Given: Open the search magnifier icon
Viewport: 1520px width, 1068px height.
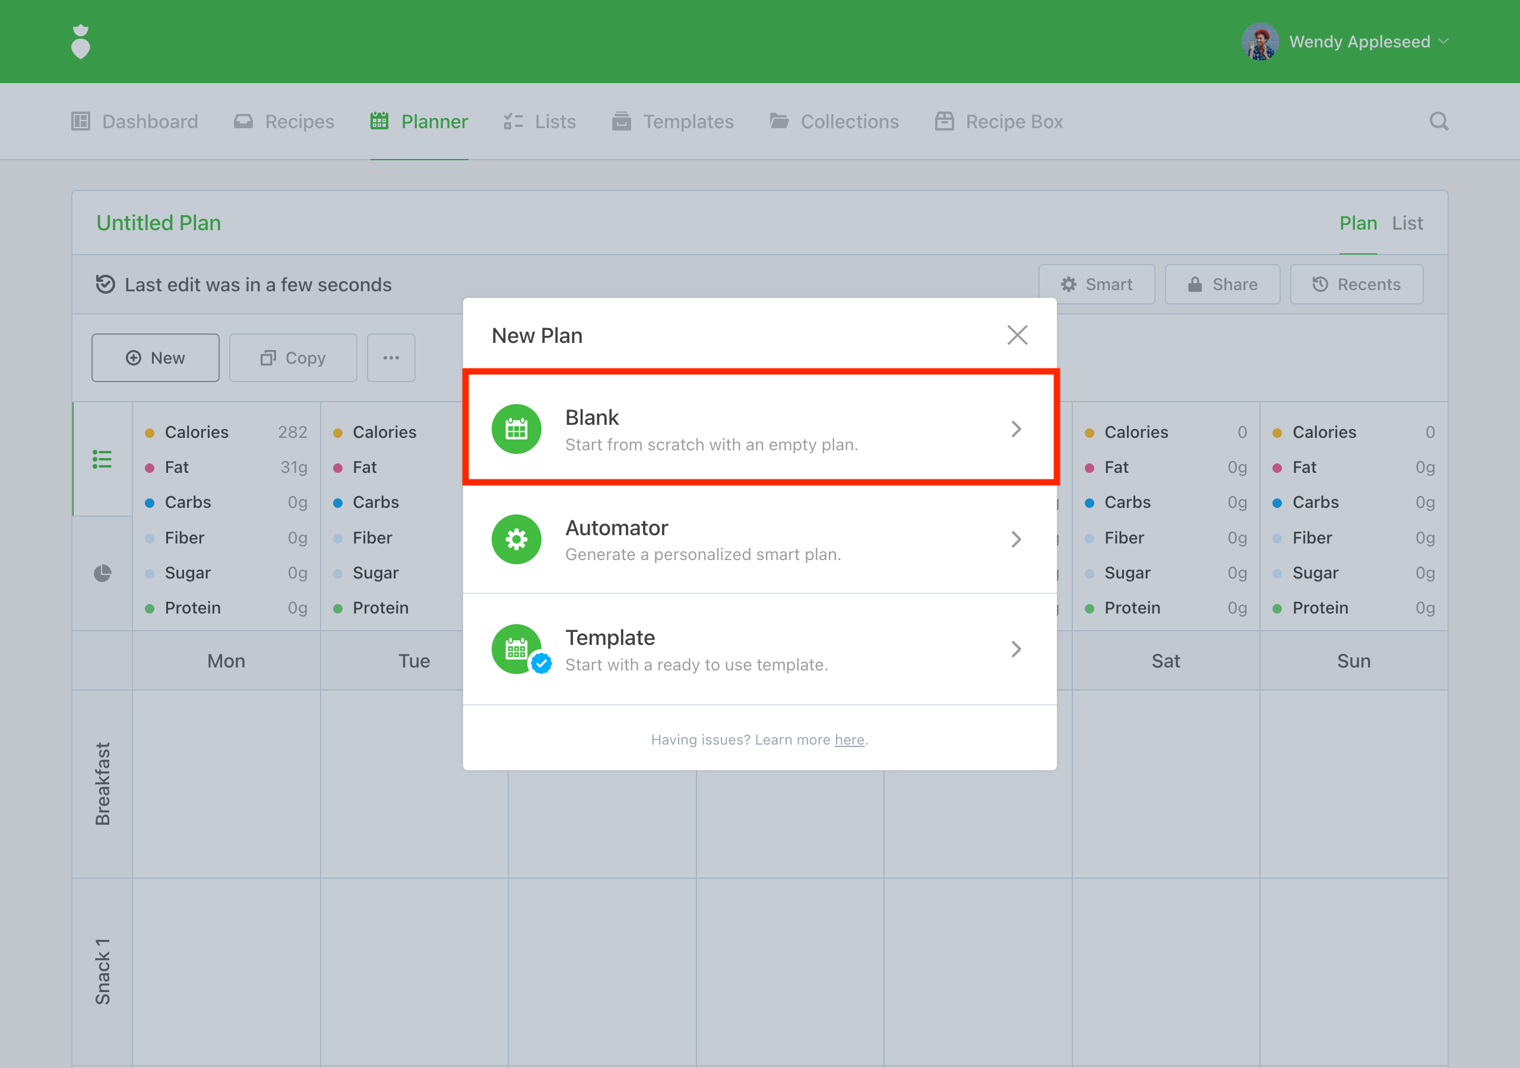Looking at the screenshot, I should click(x=1438, y=122).
